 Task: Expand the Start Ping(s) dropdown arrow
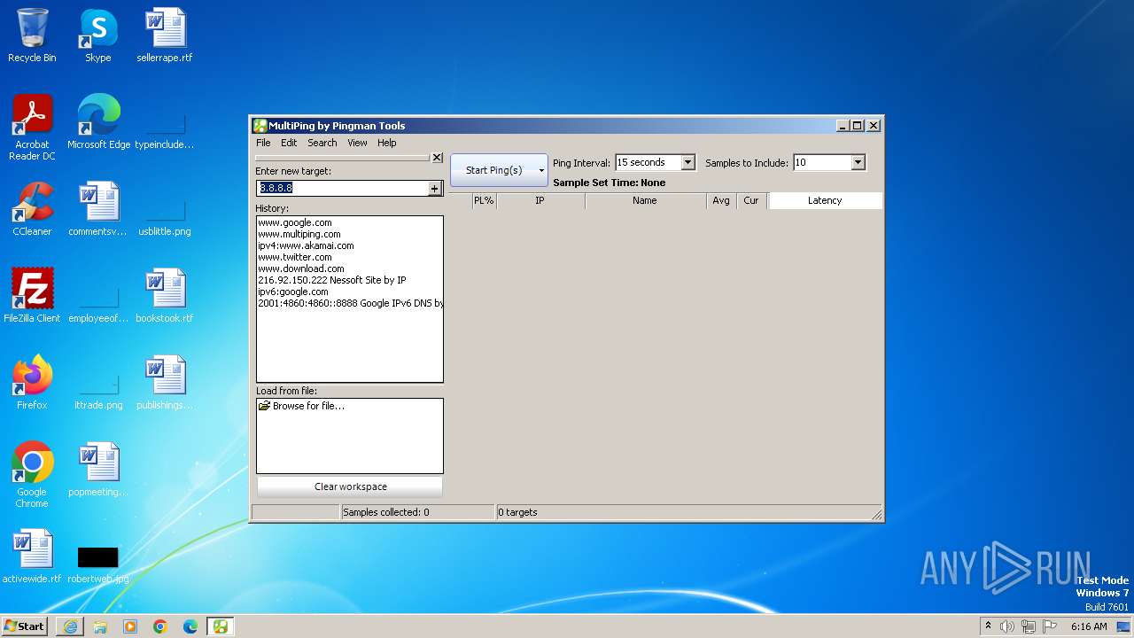tap(541, 170)
